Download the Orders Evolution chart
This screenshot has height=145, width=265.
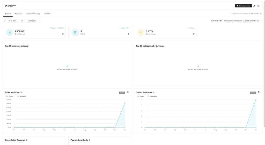point(259,92)
